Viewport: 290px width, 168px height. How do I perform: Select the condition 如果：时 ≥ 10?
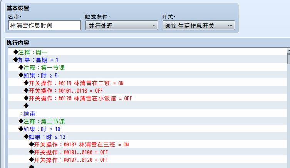click(148, 129)
